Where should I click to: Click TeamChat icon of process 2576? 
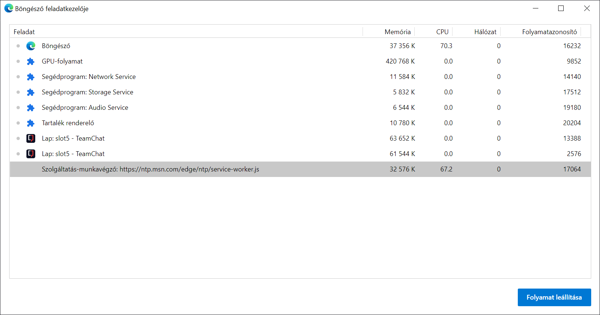(31, 154)
